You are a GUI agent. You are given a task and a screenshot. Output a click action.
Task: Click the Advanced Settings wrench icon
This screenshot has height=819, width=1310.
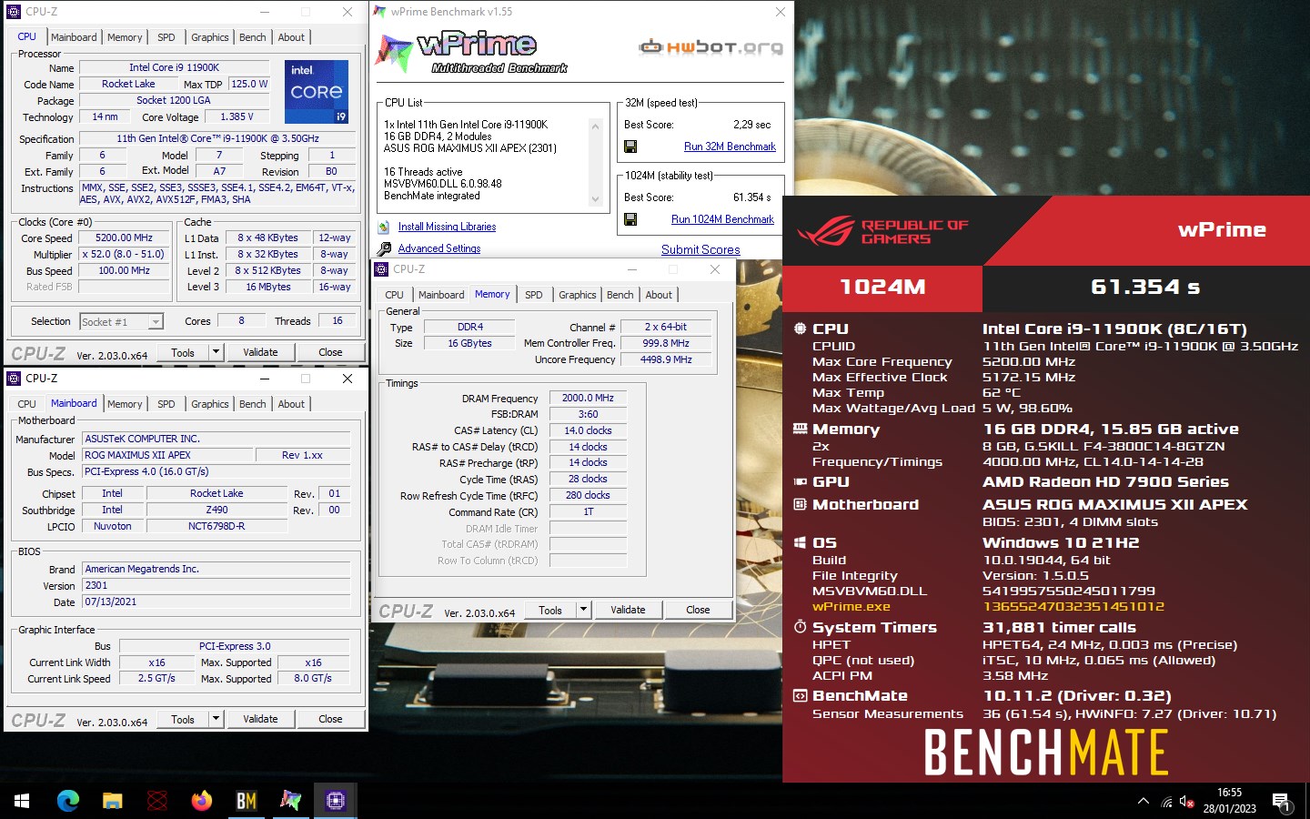click(385, 248)
